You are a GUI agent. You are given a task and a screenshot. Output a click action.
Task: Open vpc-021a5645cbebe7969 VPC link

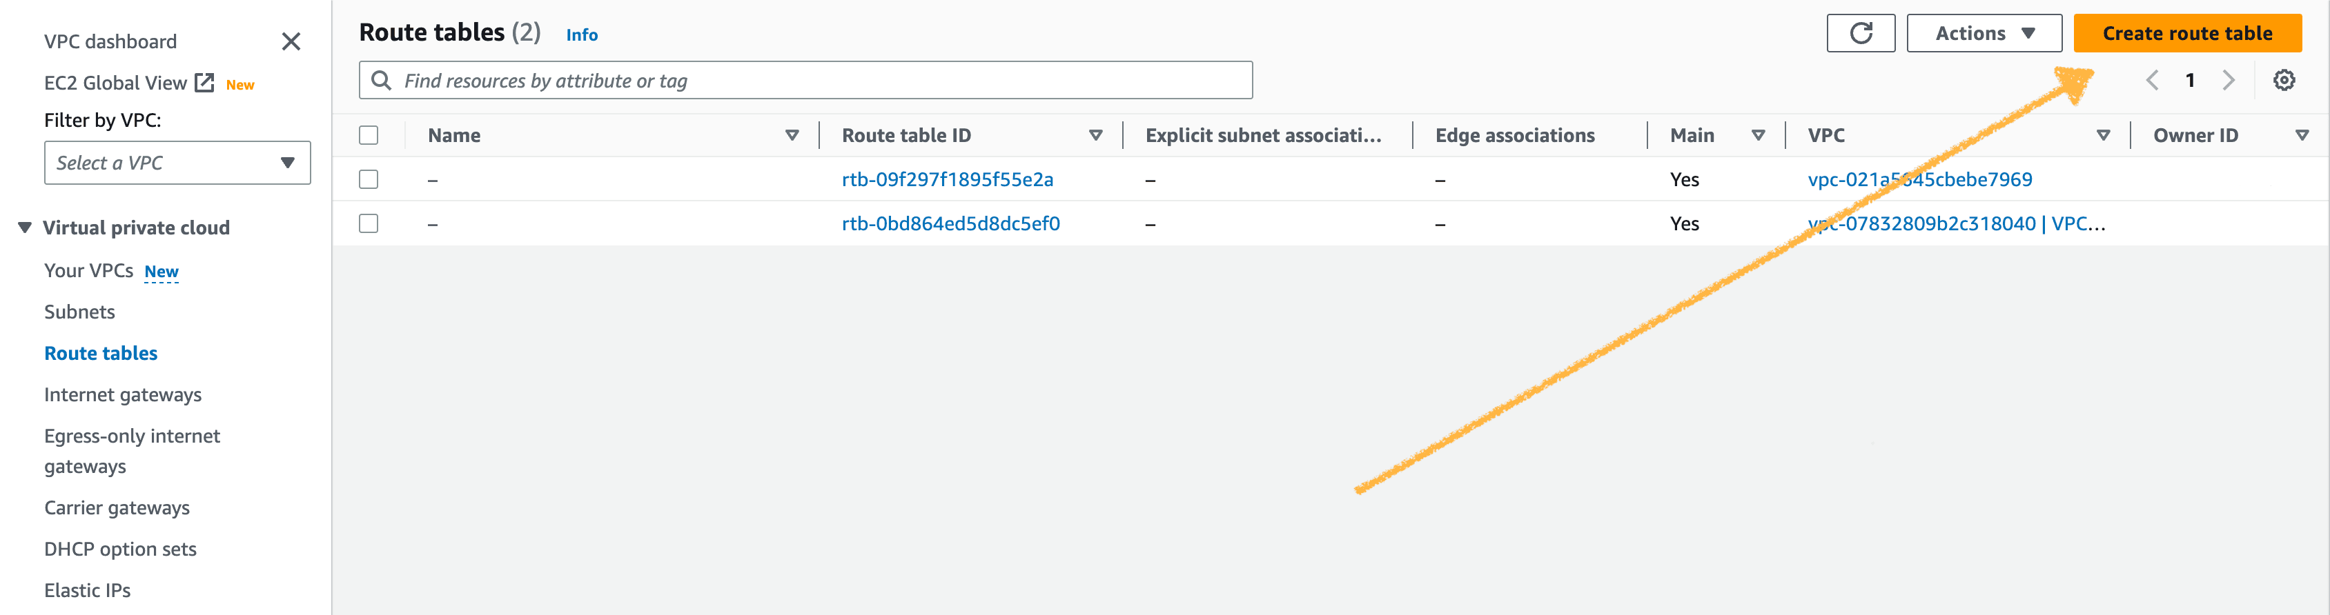click(1919, 180)
